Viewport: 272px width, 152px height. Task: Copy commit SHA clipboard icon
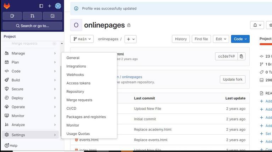click(x=242, y=57)
